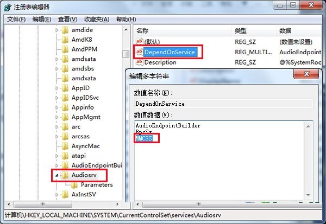
Task: Open the 查看(V) menu
Action: point(67,20)
